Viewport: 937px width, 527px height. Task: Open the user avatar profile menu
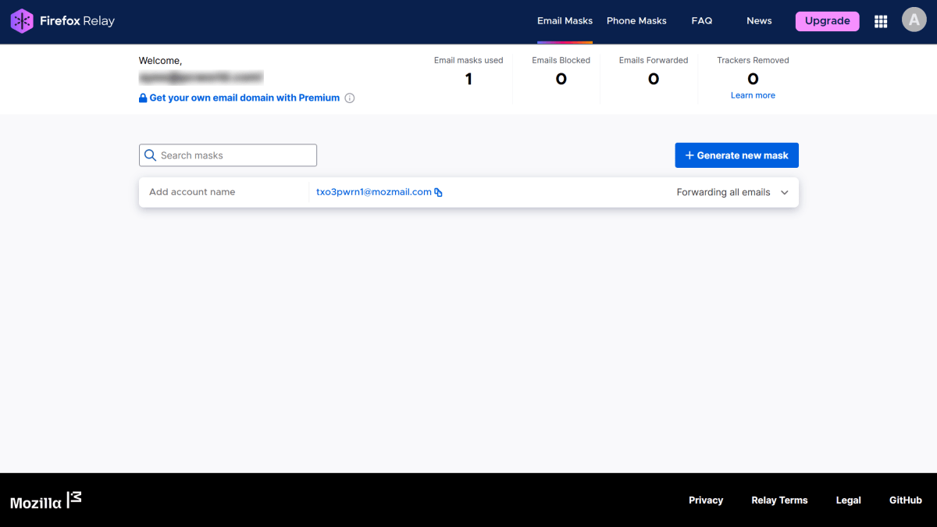[914, 21]
